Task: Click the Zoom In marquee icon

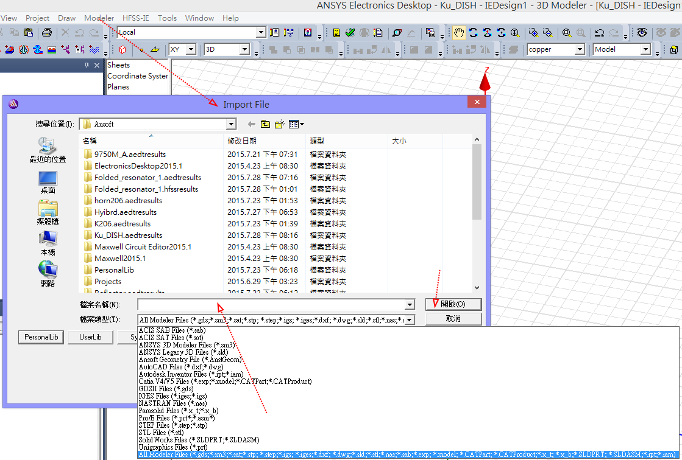Action: (x=533, y=33)
